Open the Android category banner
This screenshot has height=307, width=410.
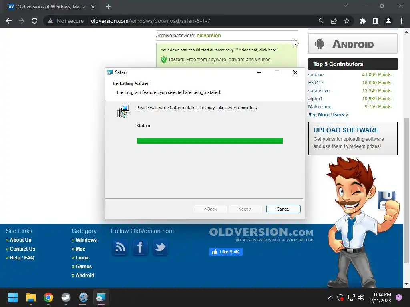pos(353,44)
